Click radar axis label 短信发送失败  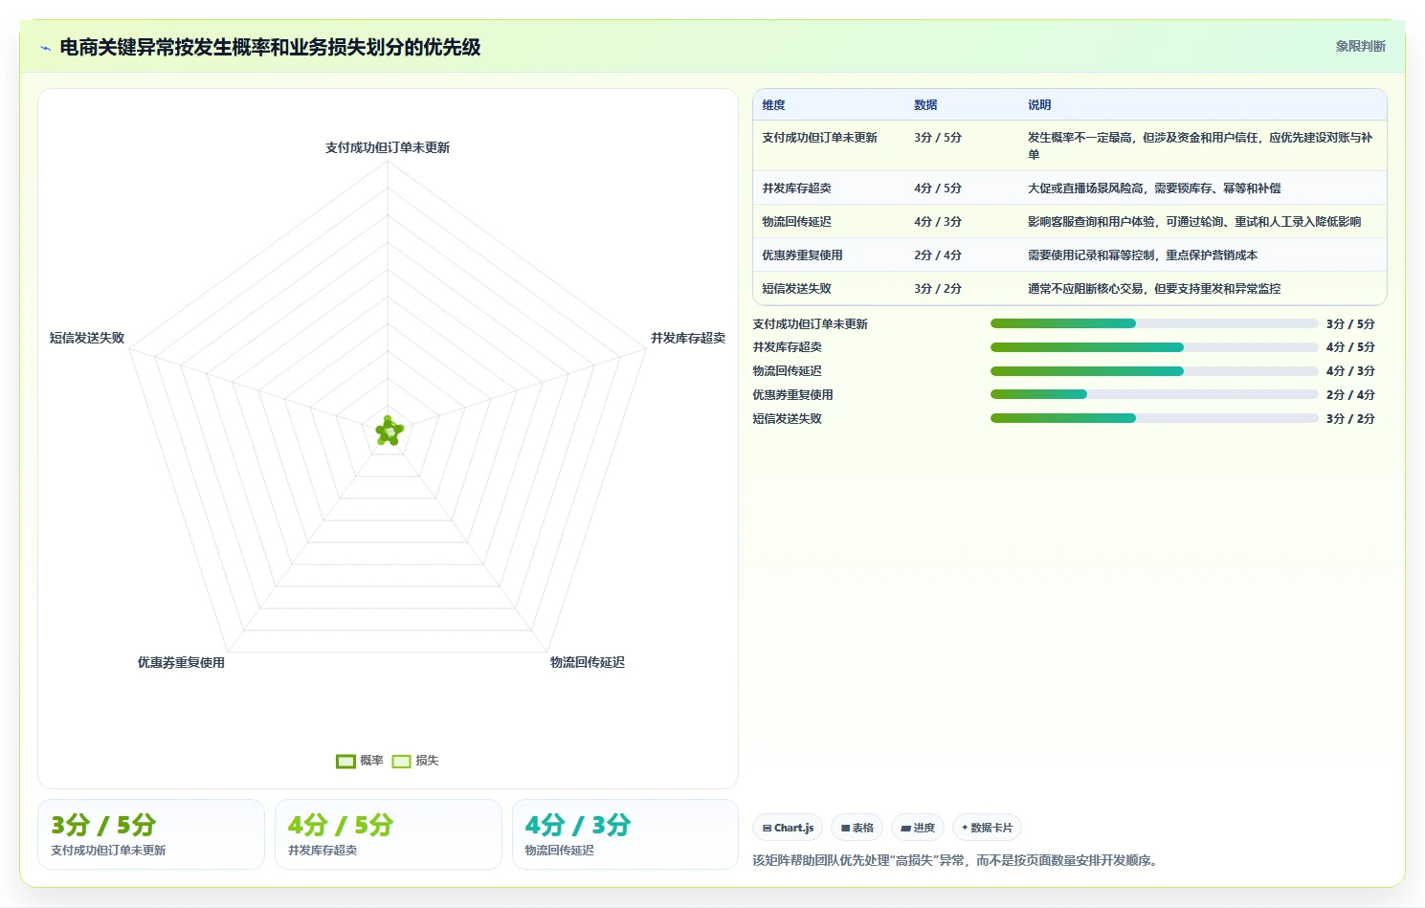(x=87, y=338)
